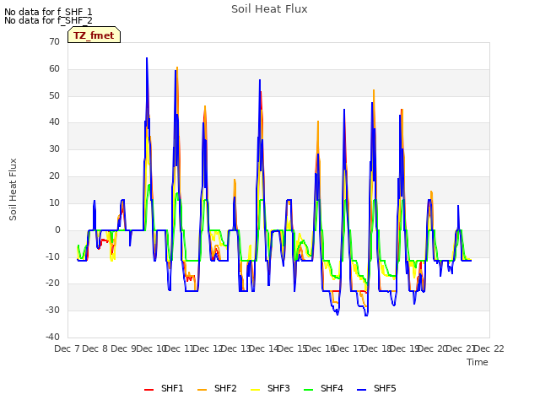Click the blue SHF5 legend swatch
The image size is (540, 405).
(362, 390)
